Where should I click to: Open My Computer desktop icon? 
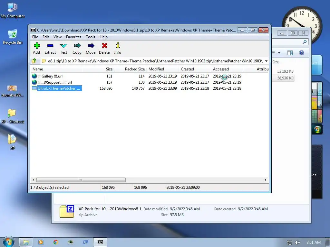point(13,11)
